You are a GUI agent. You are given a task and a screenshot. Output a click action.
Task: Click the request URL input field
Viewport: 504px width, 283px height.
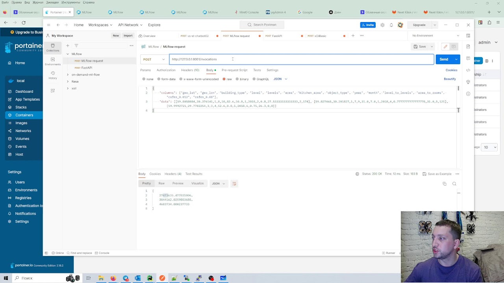click(x=302, y=59)
